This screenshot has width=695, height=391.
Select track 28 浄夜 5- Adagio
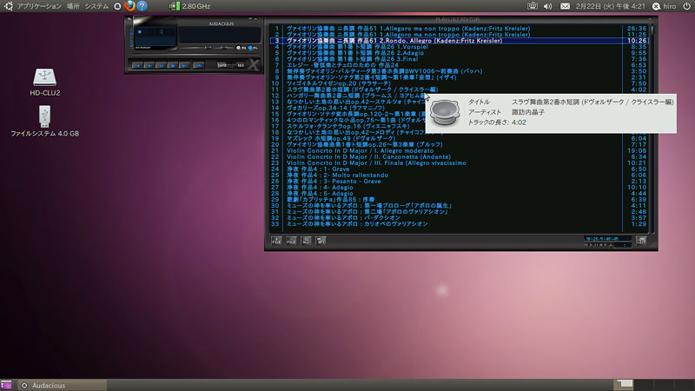click(459, 194)
